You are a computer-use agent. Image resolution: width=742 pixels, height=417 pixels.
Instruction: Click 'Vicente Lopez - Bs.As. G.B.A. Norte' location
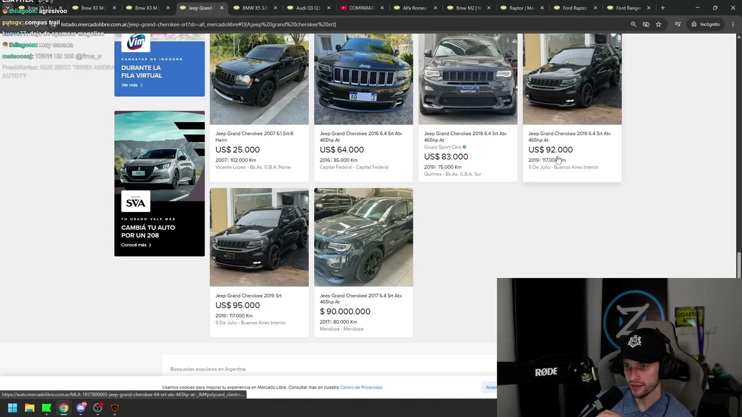[253, 167]
